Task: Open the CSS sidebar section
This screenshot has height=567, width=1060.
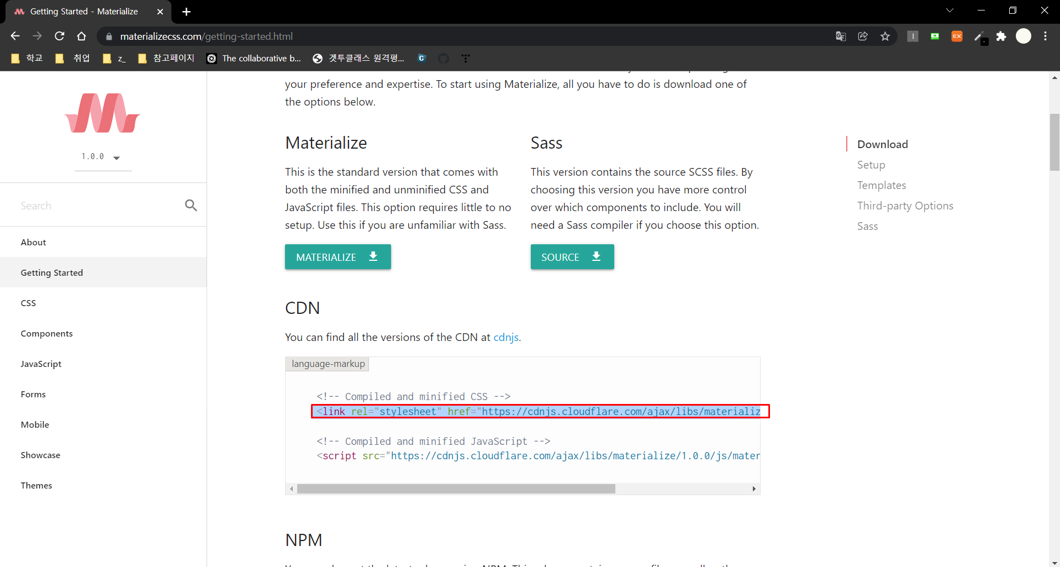Action: (x=103, y=303)
